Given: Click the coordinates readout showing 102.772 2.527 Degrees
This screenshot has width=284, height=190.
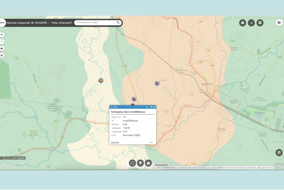Looking at the screenshot, I should [x=13, y=158].
